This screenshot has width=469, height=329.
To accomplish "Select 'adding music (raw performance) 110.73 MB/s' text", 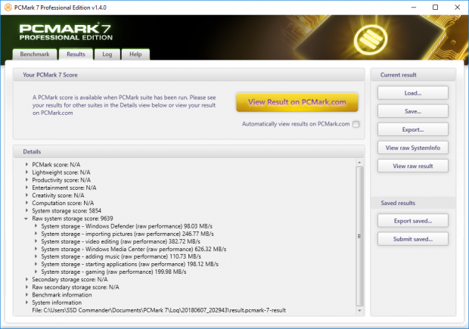I will pos(143,256).
